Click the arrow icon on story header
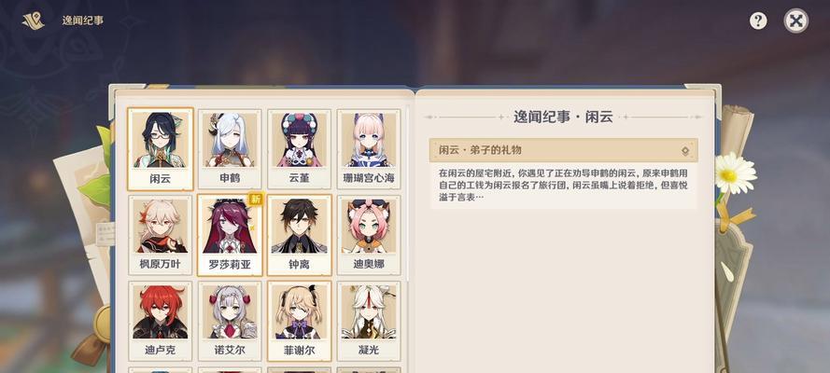This screenshot has width=830, height=373. 685,151
